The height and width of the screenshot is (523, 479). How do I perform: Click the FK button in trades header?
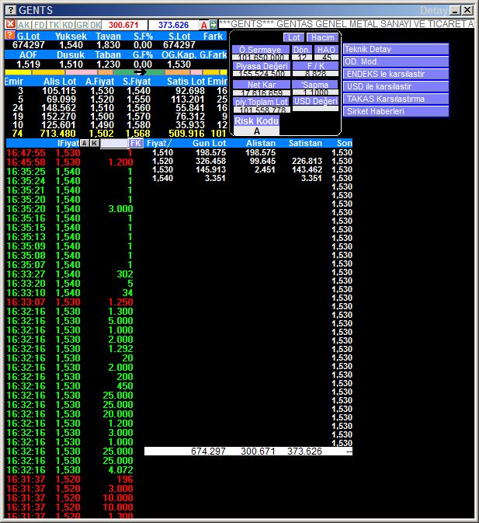tap(136, 143)
